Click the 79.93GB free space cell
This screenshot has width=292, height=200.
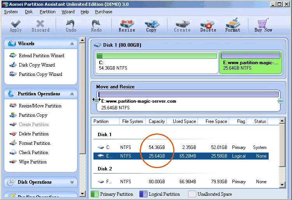click(x=219, y=182)
